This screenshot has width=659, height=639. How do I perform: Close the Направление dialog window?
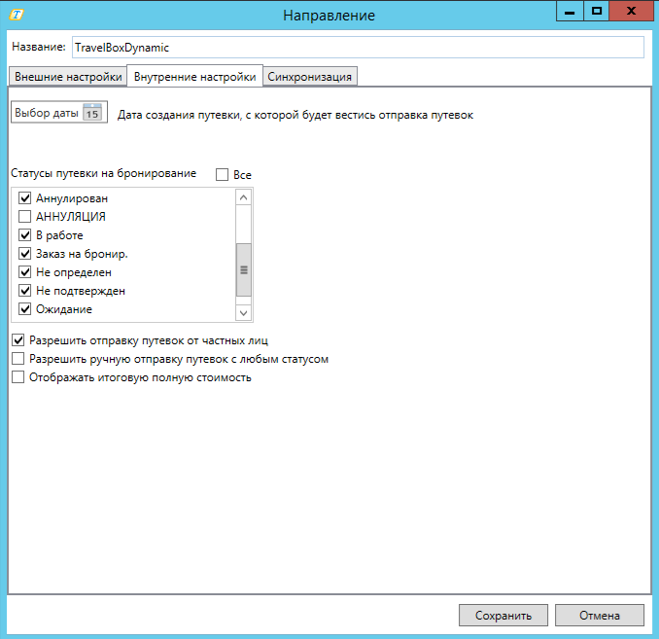click(x=632, y=11)
